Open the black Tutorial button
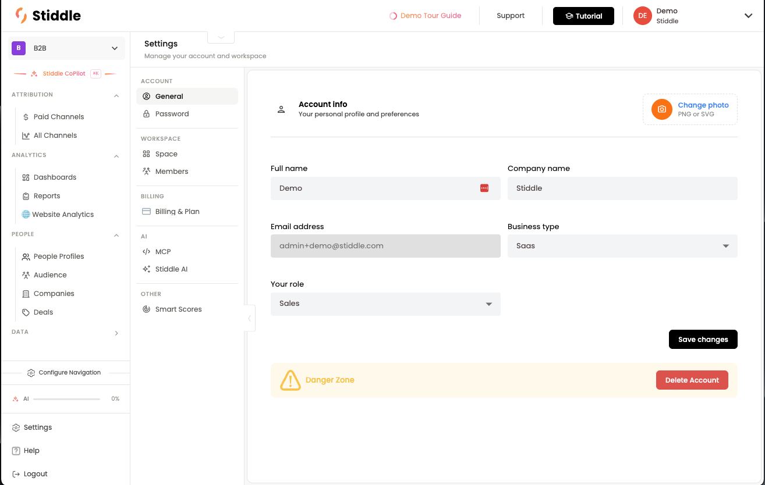Image resolution: width=765 pixels, height=485 pixels. pos(583,16)
